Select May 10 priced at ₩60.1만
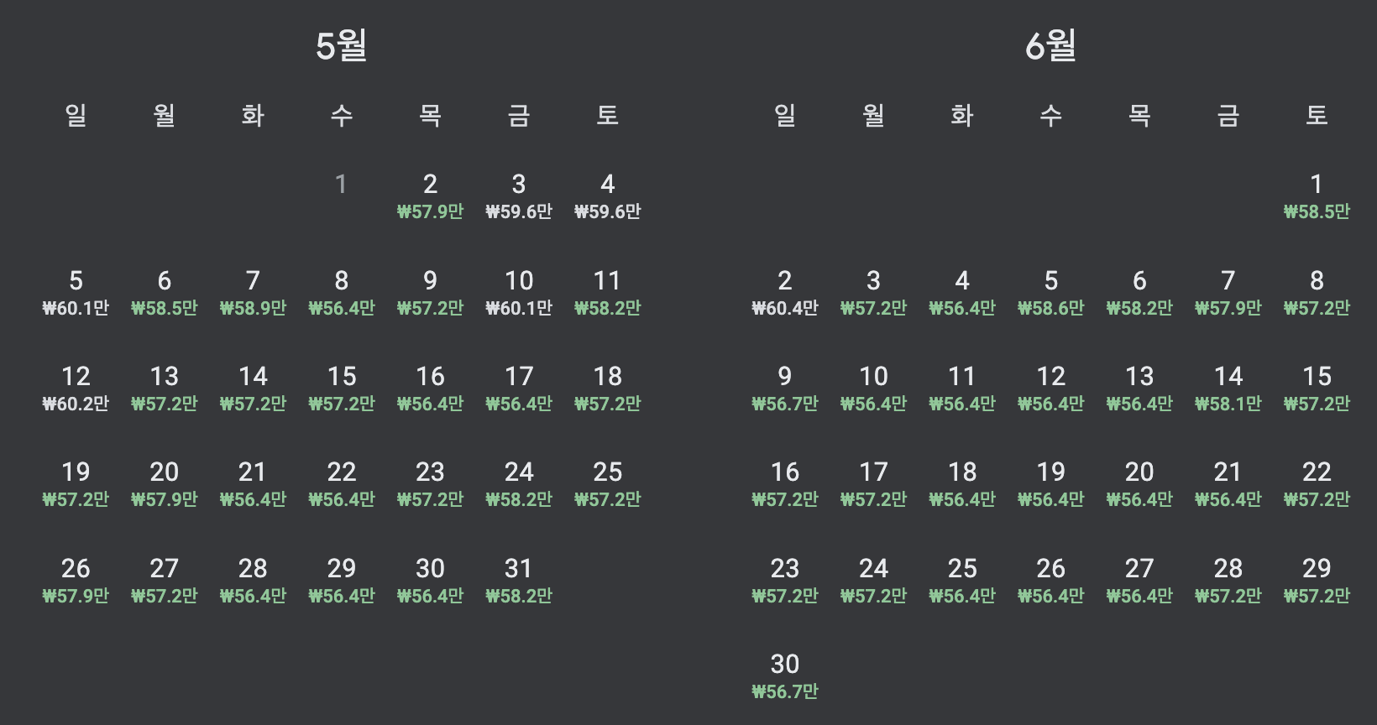 point(519,294)
